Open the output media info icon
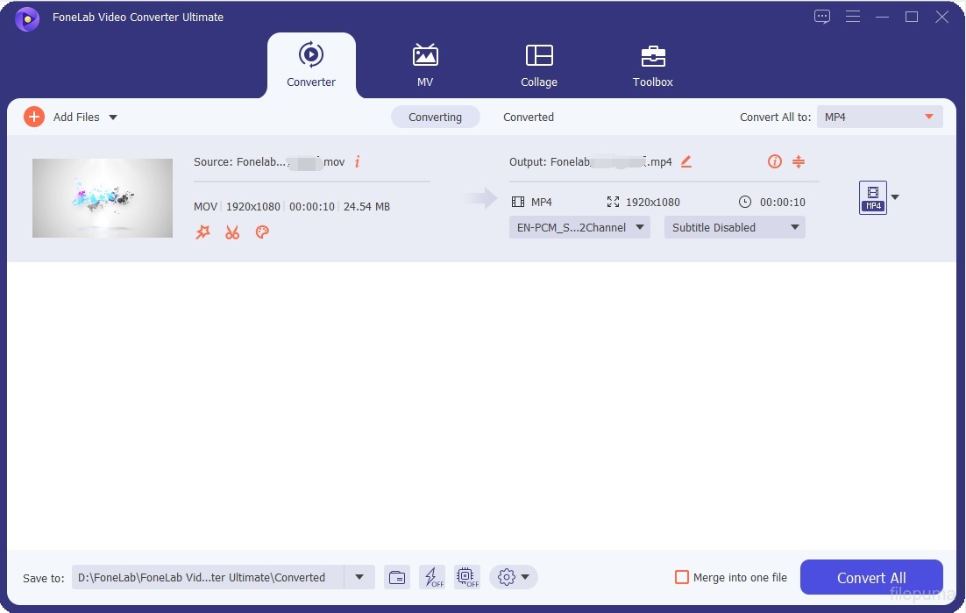 tap(774, 161)
